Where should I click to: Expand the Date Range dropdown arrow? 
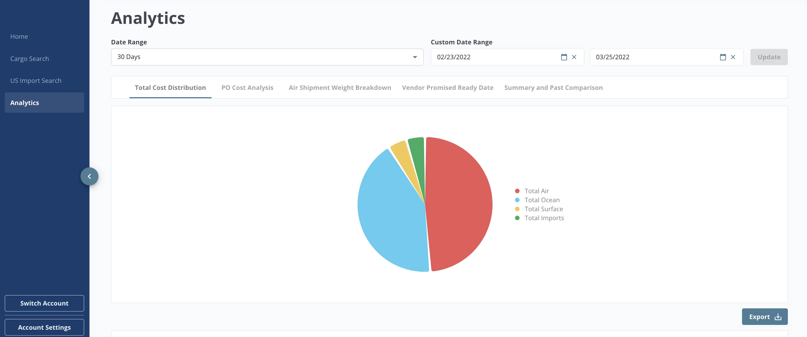click(415, 57)
